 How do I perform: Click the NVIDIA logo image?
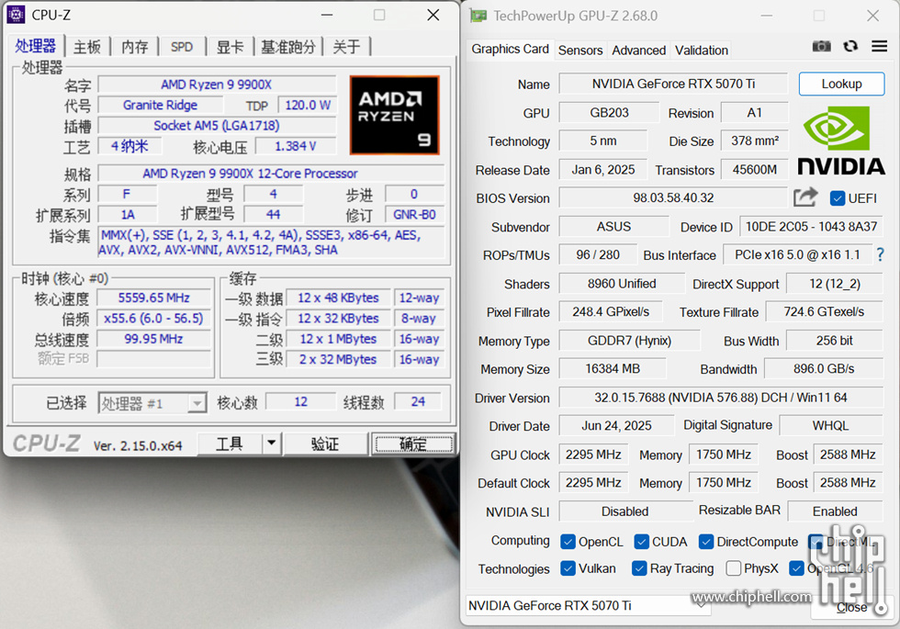841,140
